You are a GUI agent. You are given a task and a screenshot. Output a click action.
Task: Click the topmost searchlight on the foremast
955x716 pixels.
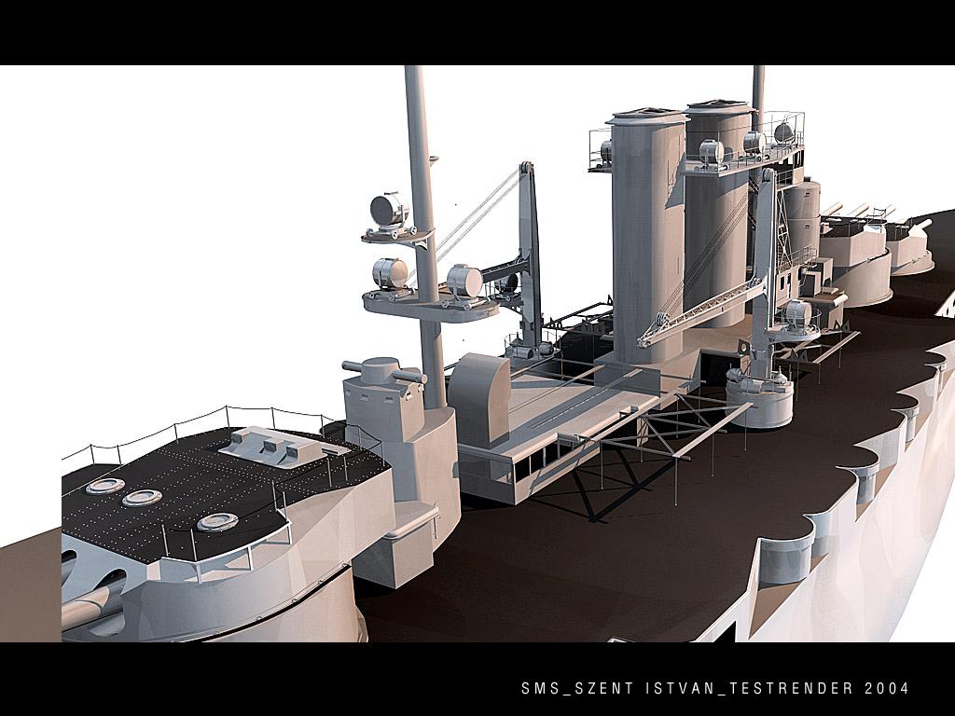pyautogui.click(x=389, y=212)
